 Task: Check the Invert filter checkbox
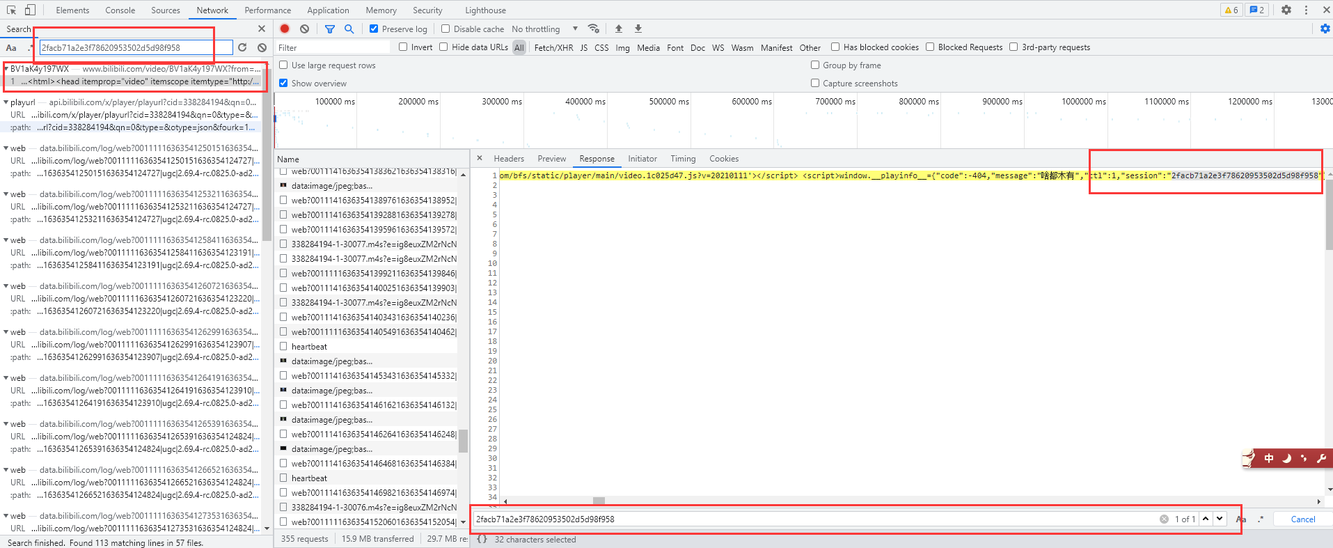(x=403, y=47)
